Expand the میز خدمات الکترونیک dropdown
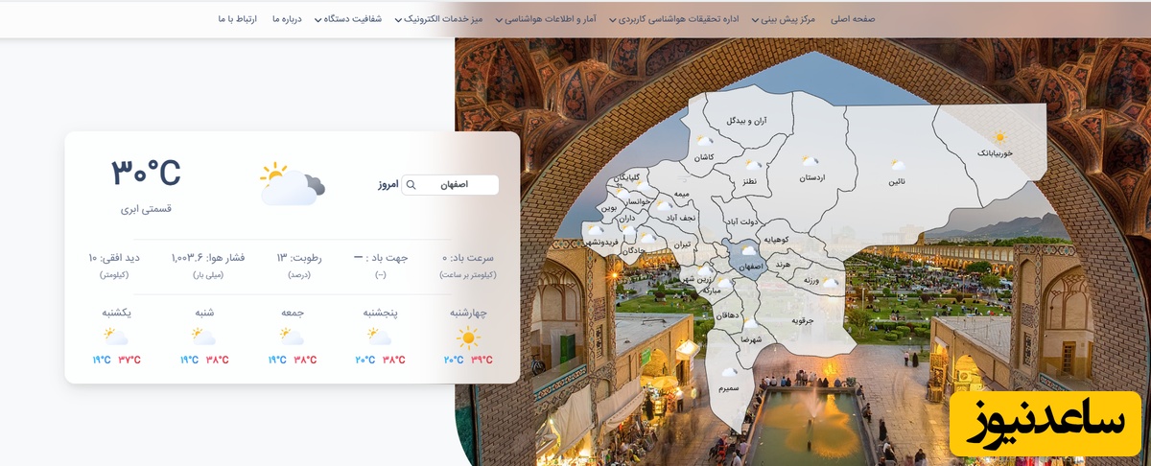1151x466 pixels. pos(443,19)
